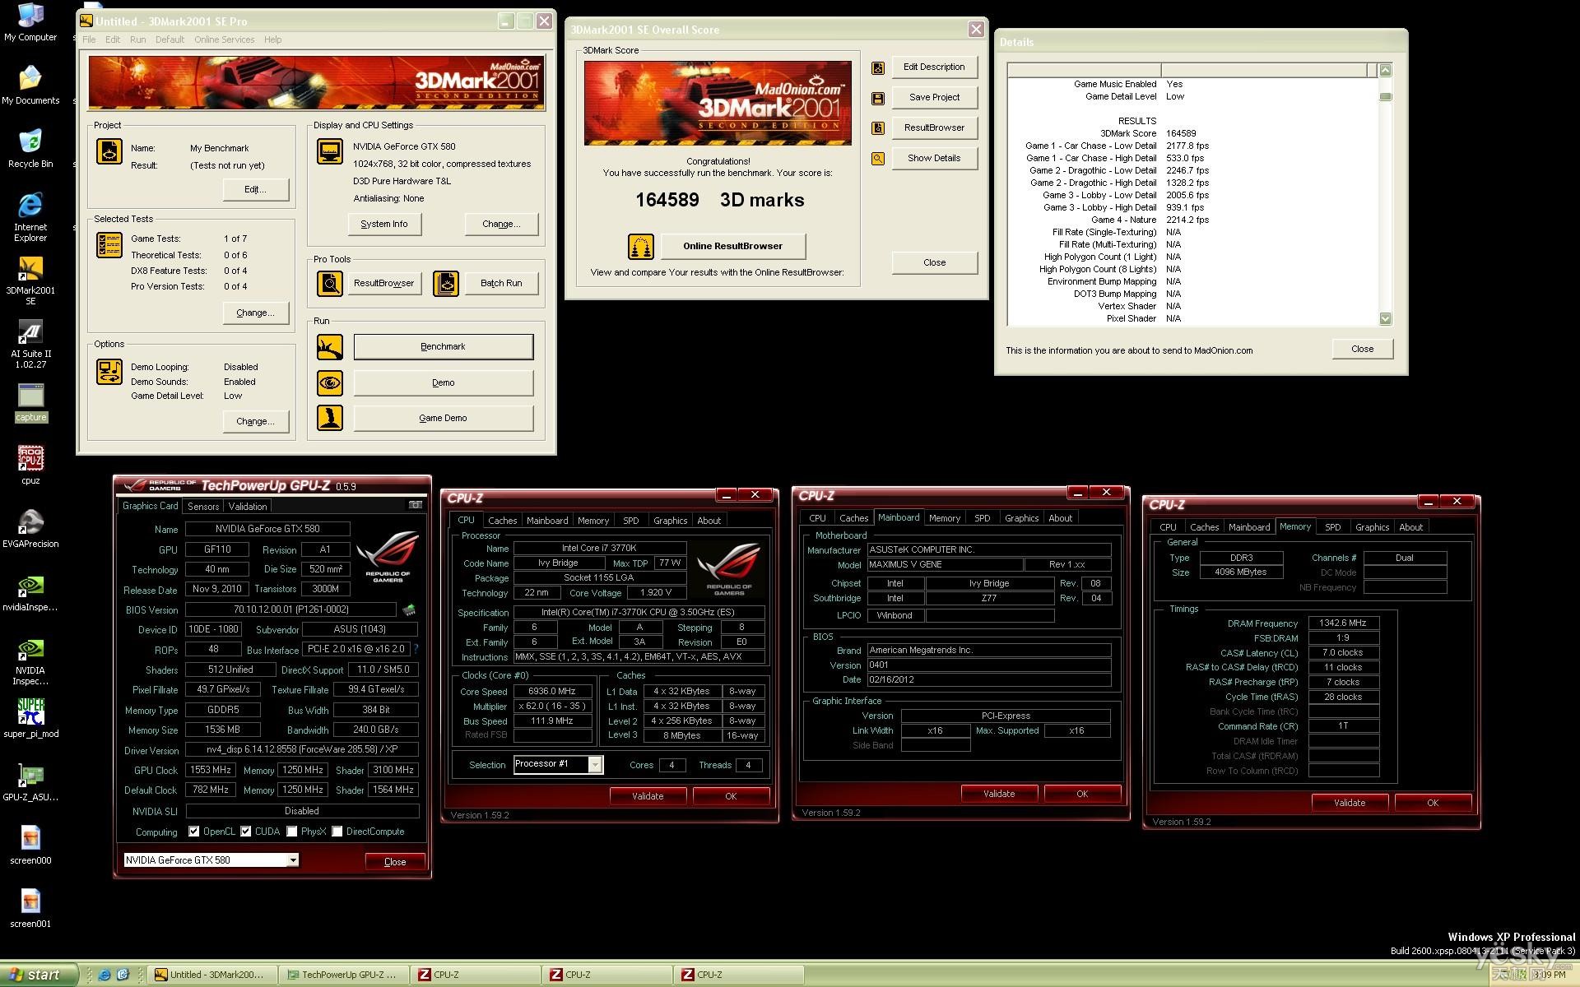Viewport: 1580px width, 987px height.
Task: Open the Caches tab in first CPU-Z window
Action: point(502,521)
